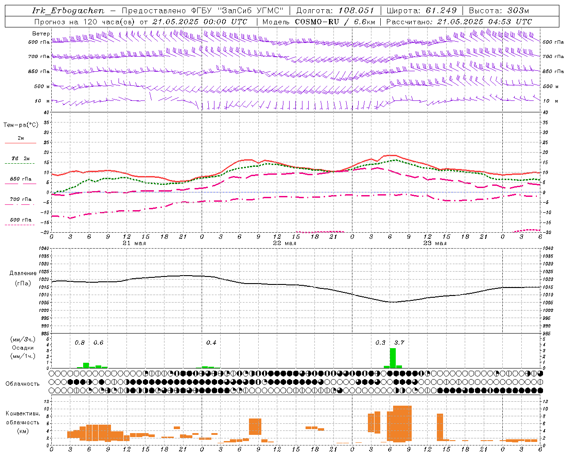Click the model name COSMO-RU / 6.6км
Screen dimensions: 566x453
335,22
